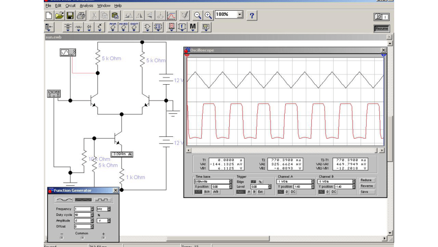Zoom out of the circuit
438x247 pixels.
[x=198, y=15]
